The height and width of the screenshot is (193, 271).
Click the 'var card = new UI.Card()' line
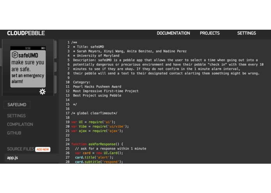coord(99,153)
